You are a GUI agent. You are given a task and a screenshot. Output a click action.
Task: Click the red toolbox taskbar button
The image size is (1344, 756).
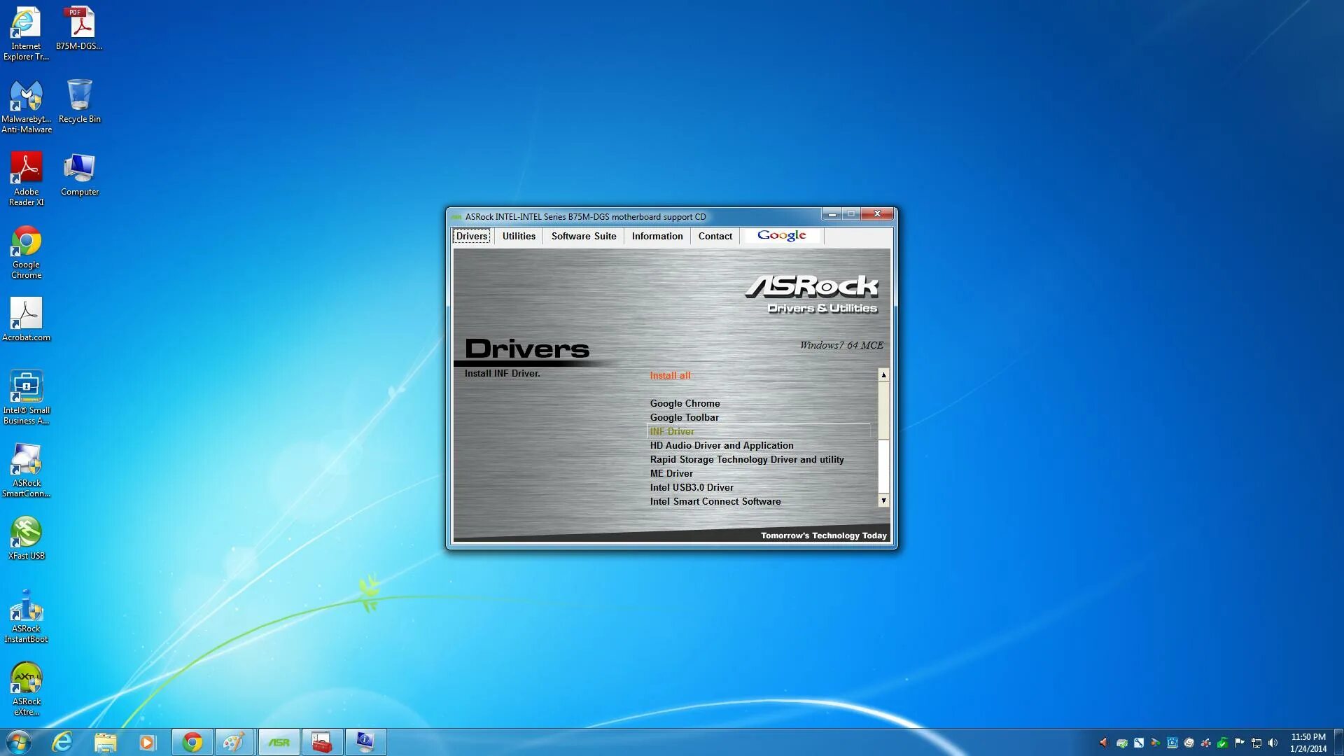[322, 742]
